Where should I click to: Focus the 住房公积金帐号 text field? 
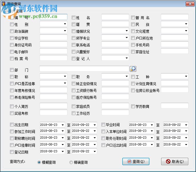click(175, 90)
